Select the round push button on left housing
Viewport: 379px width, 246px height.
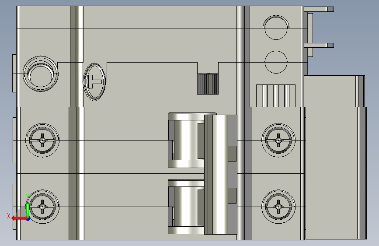pyautogui.click(x=40, y=74)
